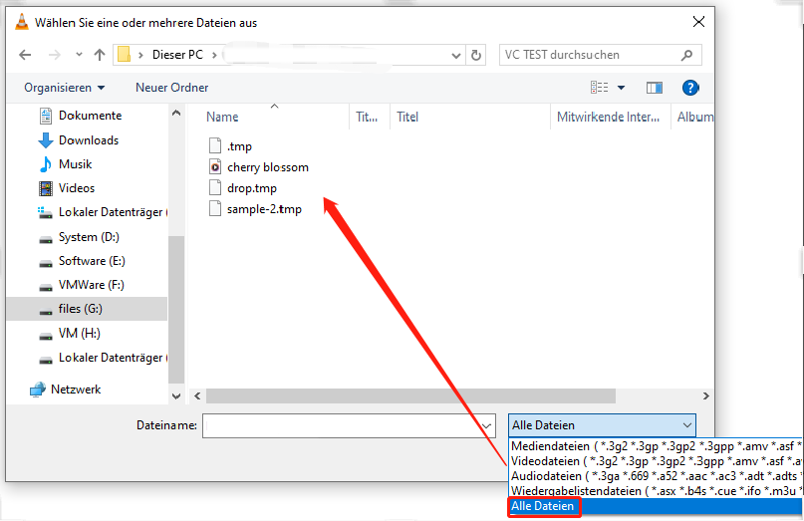Select files (G:) drive

[87, 309]
